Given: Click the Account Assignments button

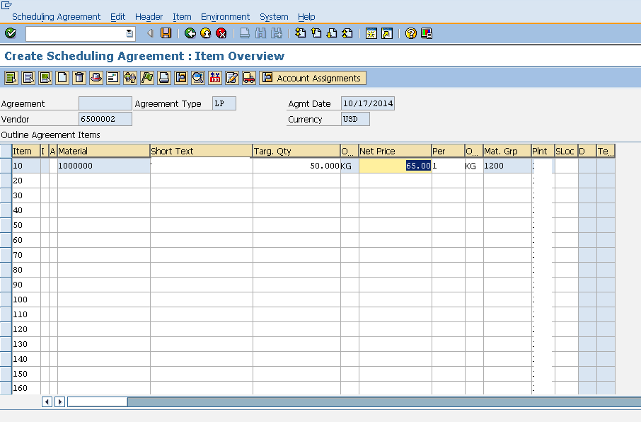Looking at the screenshot, I should tap(313, 78).
